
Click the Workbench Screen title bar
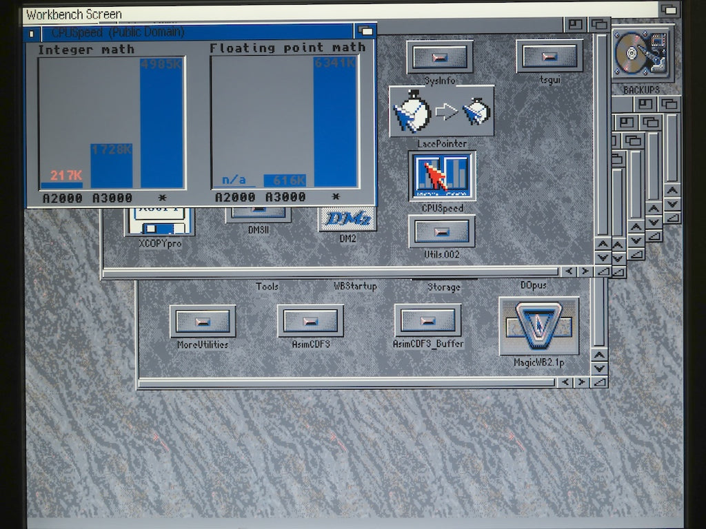tap(345, 11)
